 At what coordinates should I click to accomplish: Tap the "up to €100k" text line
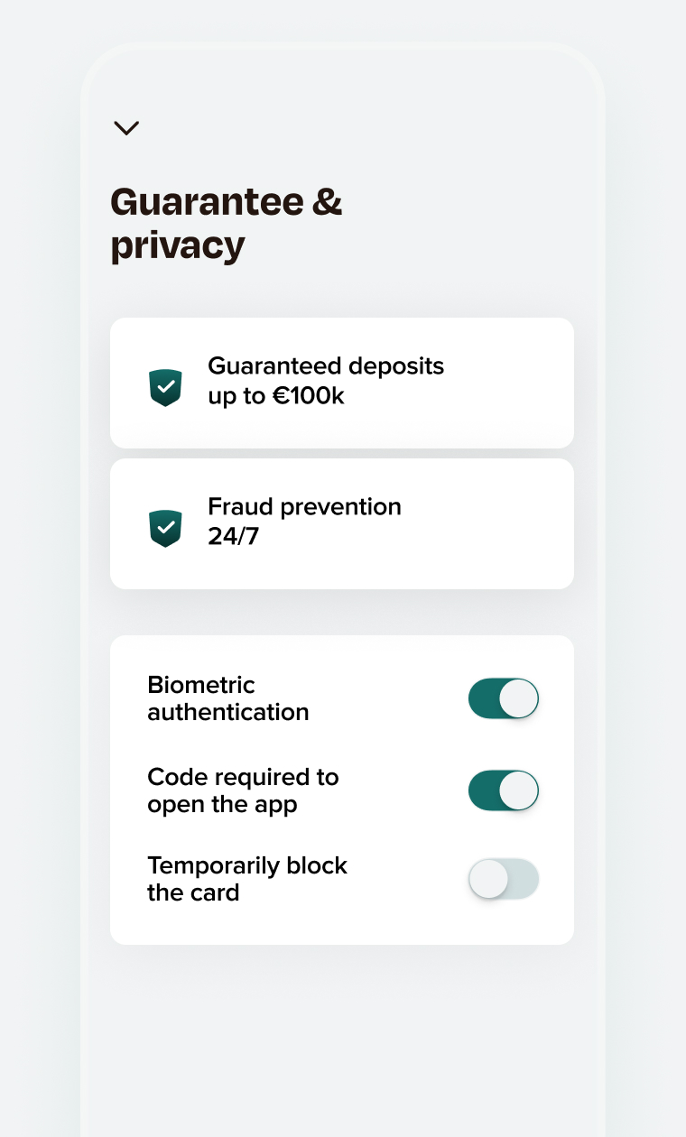[276, 396]
